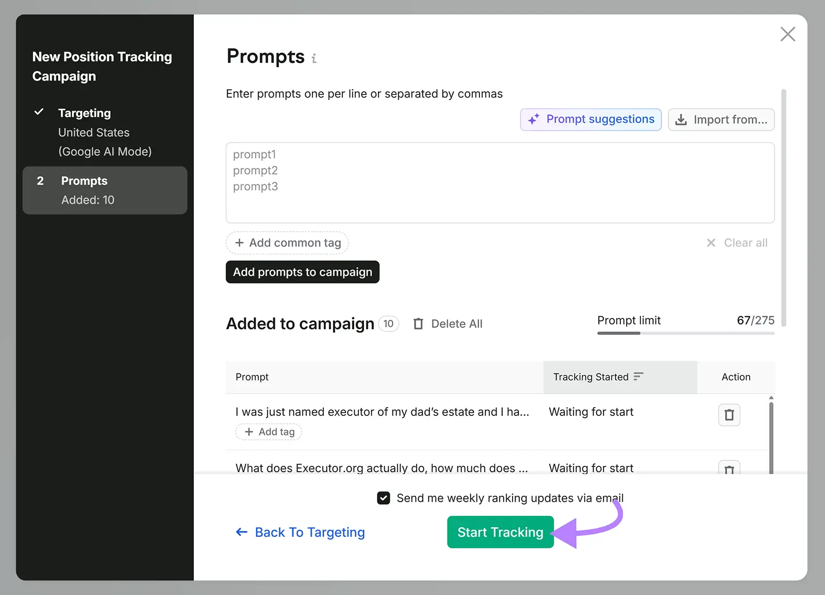
Task: Click the main dialog vertical scrollbar
Action: click(784, 207)
